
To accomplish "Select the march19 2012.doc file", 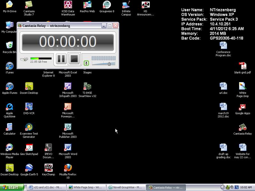I will 223,110.
